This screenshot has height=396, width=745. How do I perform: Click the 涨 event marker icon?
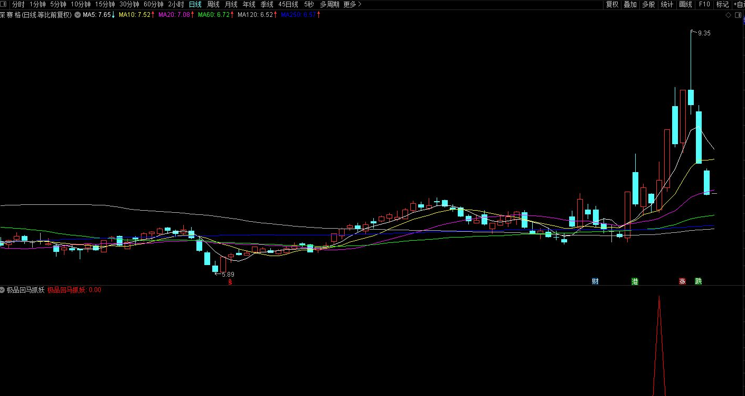682,281
